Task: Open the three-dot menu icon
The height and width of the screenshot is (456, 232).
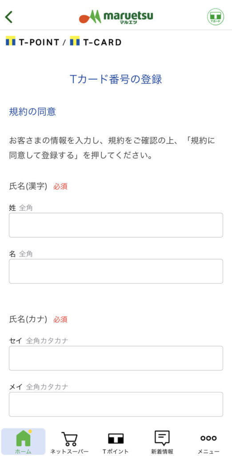Action: [208, 438]
